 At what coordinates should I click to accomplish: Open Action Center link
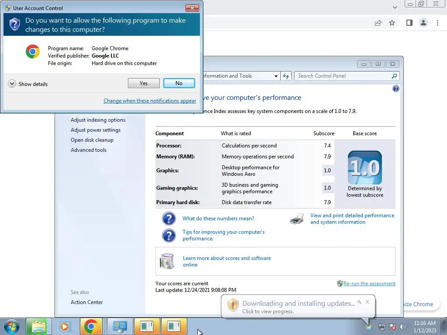click(x=87, y=302)
